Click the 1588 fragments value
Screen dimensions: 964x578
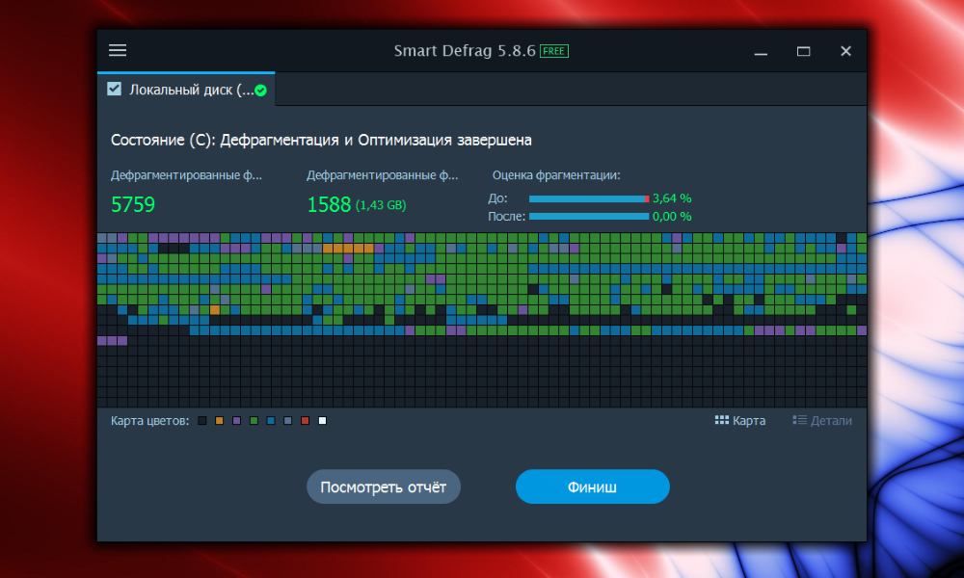point(329,204)
